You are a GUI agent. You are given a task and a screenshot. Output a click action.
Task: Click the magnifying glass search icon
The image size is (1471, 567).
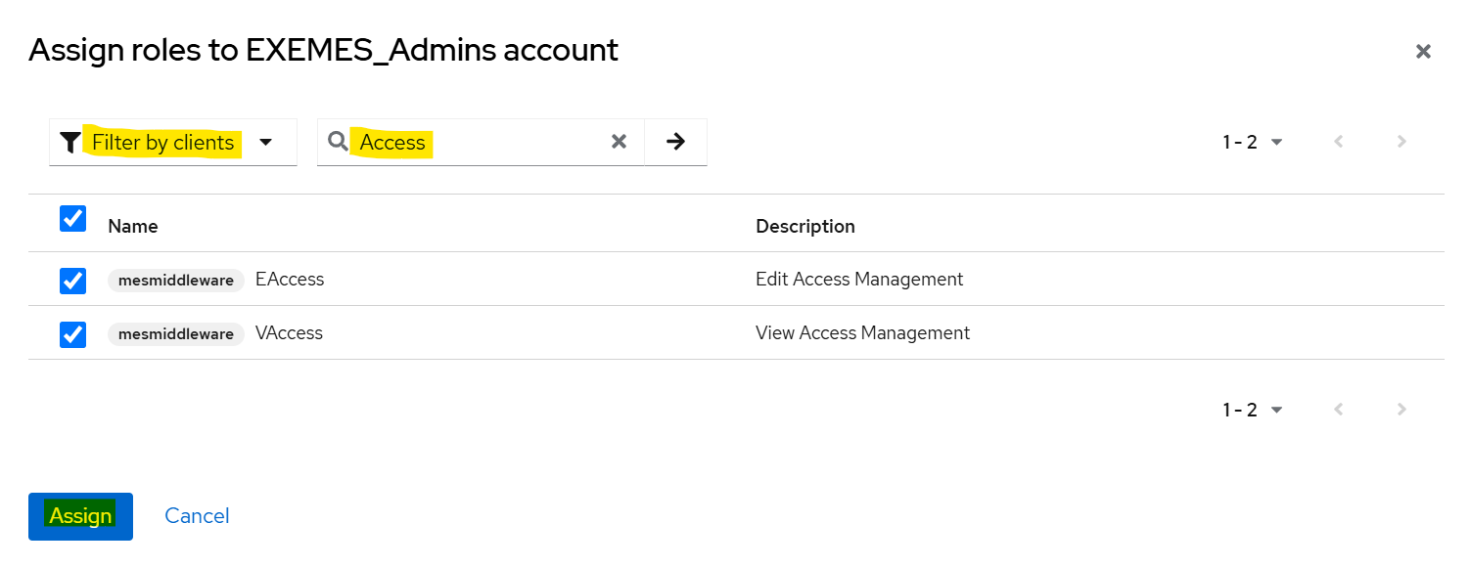[x=339, y=142]
